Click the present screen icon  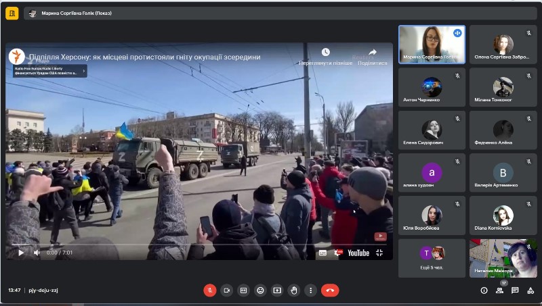click(277, 290)
